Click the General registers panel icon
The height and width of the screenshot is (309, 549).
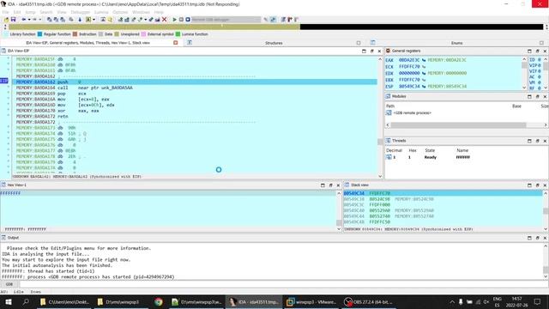[x=388, y=51]
